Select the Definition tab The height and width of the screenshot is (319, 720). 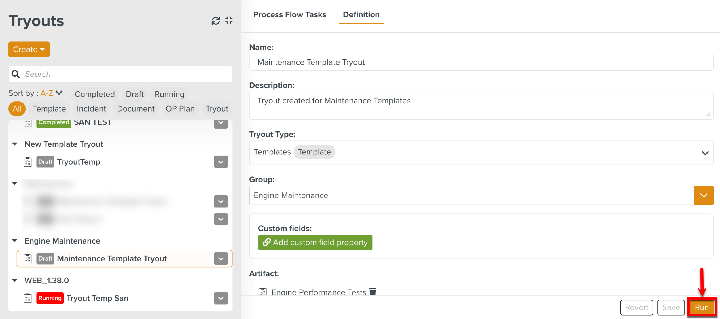[361, 15]
